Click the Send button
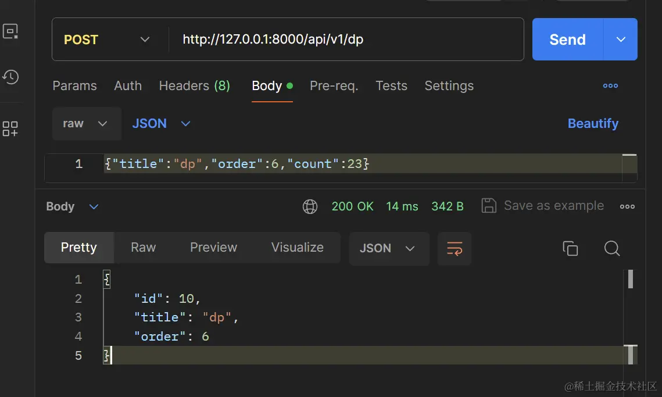The width and height of the screenshot is (662, 397). point(568,40)
